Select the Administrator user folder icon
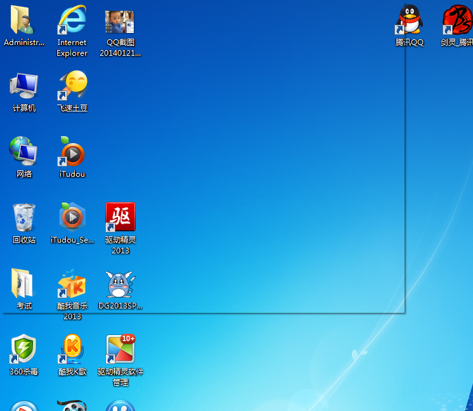The width and height of the screenshot is (473, 411). pos(23,21)
